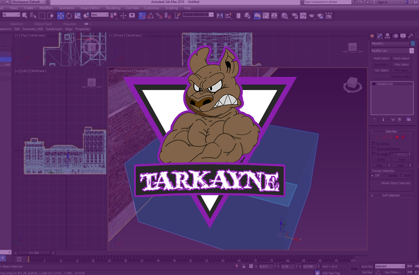Screen dimensions: 419x275
Task: Enable the By Angle checkbox
Action: pyautogui.click(x=374, y=154)
